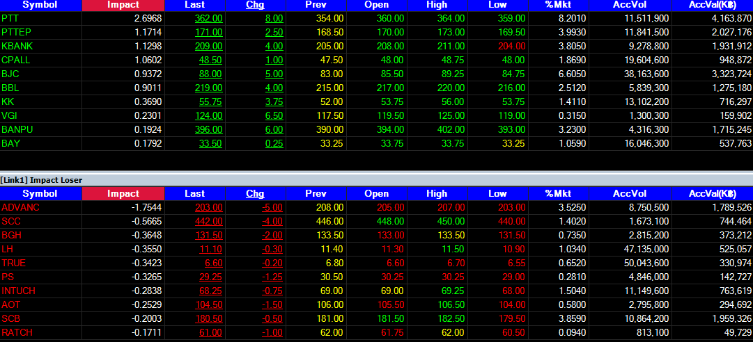Select the CPALL stock symbol

click(x=15, y=60)
